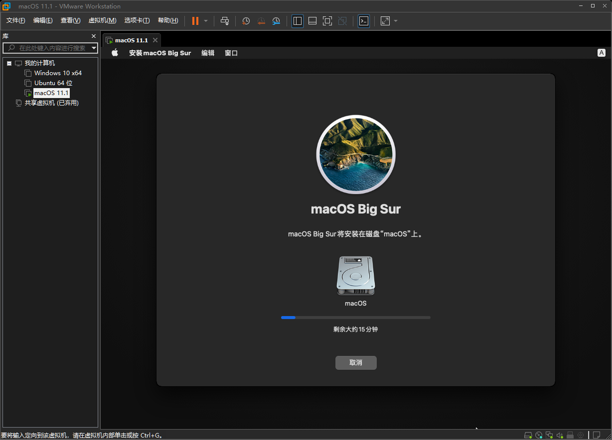Click the VMware Workstation title bar logo
612x440 pixels.
7,6
